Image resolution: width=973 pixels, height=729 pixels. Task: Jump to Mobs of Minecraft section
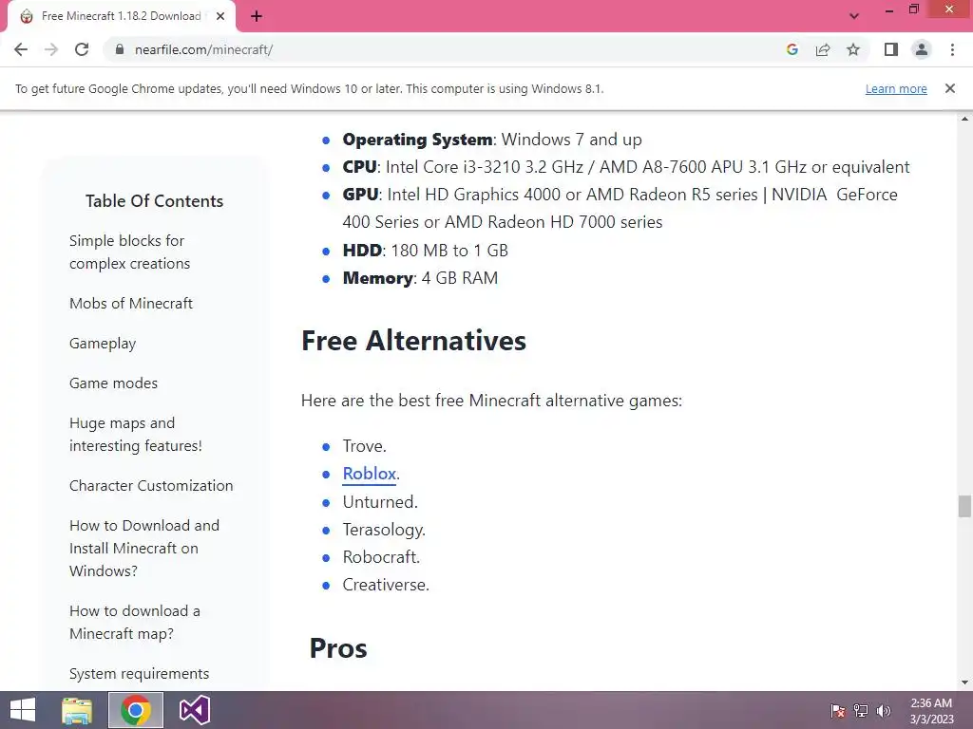tap(131, 303)
